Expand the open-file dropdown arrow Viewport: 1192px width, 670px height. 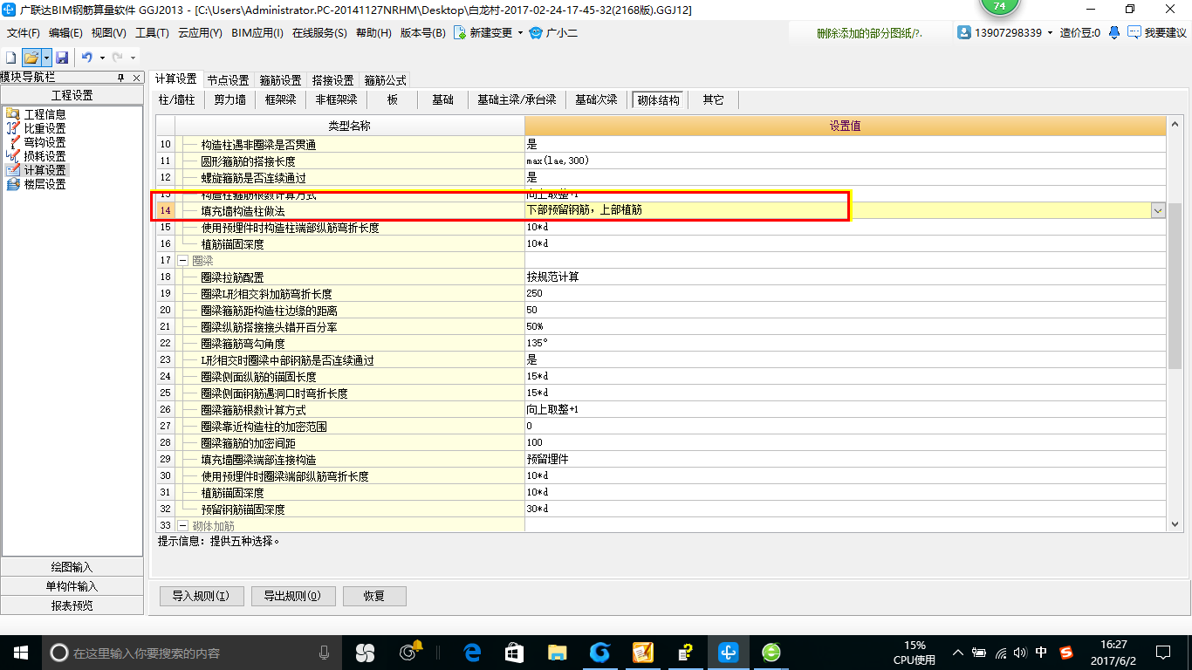click(45, 58)
